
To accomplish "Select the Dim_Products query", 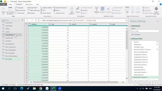I will 10,53.
